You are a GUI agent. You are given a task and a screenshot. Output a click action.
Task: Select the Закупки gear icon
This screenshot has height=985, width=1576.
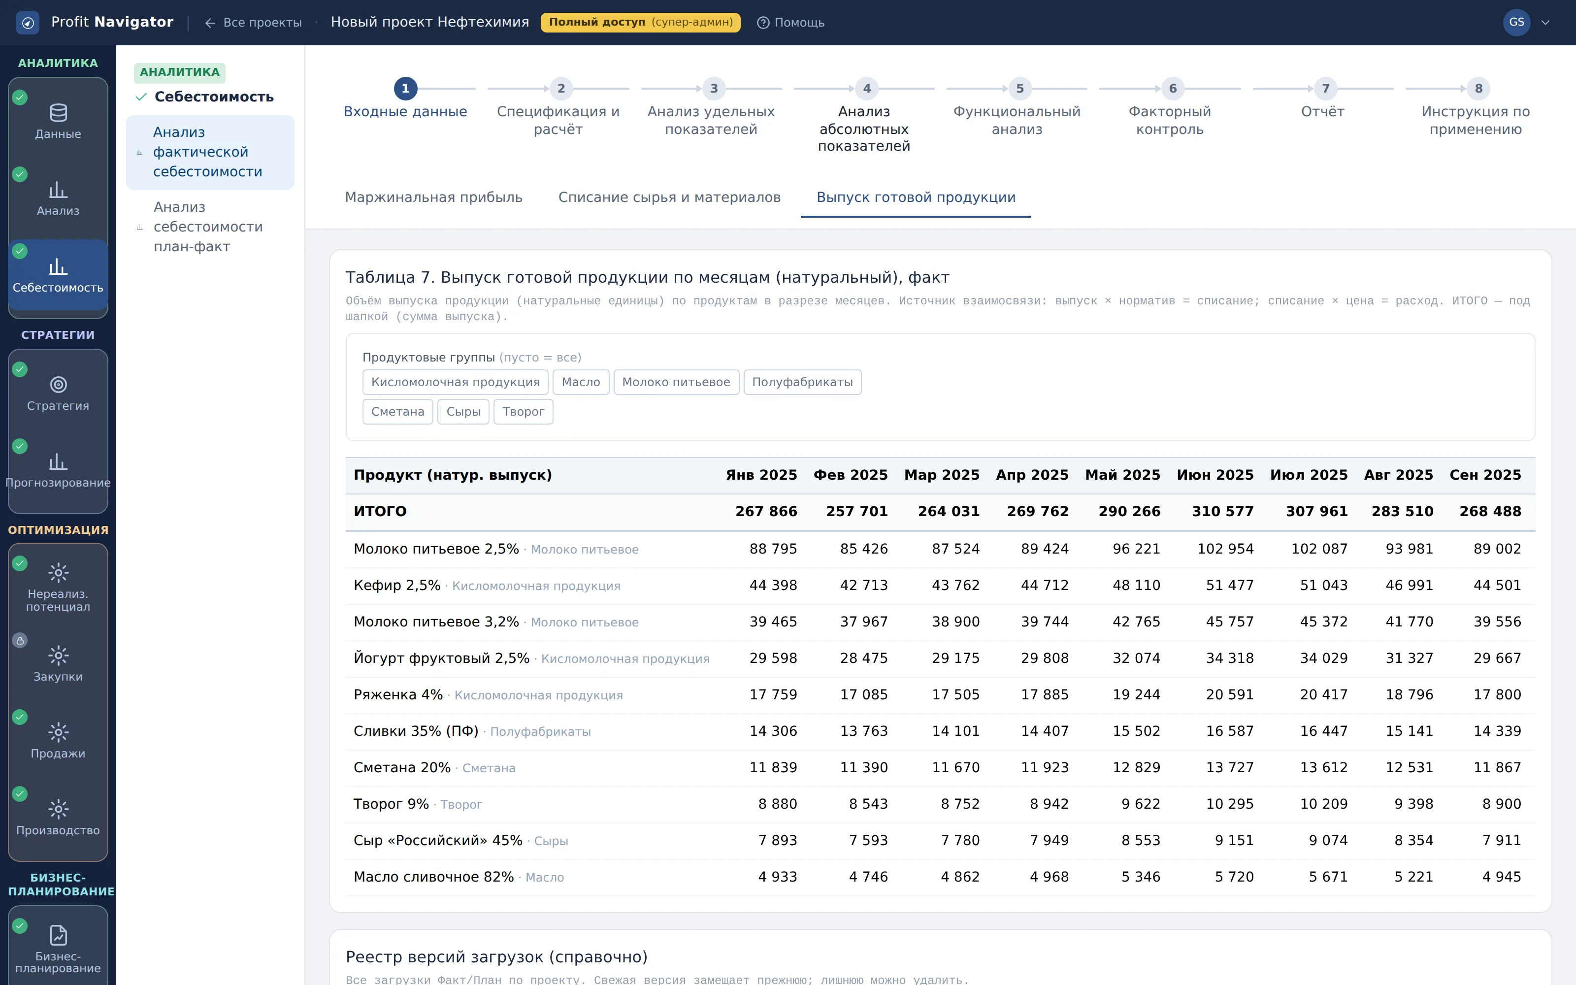(x=58, y=656)
